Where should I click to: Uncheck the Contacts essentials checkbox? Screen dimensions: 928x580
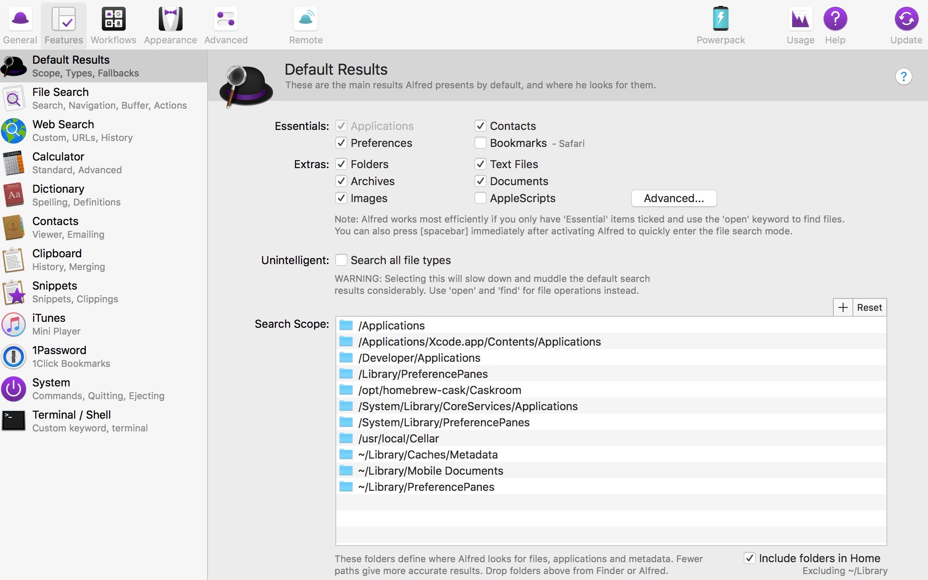(480, 126)
